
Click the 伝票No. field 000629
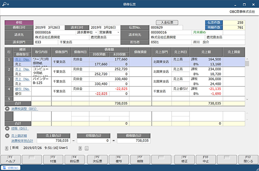tap(166, 28)
